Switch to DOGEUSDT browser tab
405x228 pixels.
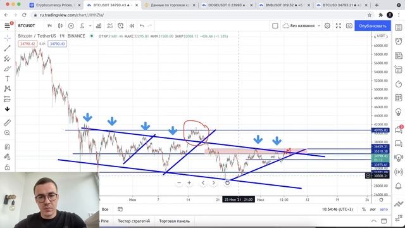tap(227, 5)
